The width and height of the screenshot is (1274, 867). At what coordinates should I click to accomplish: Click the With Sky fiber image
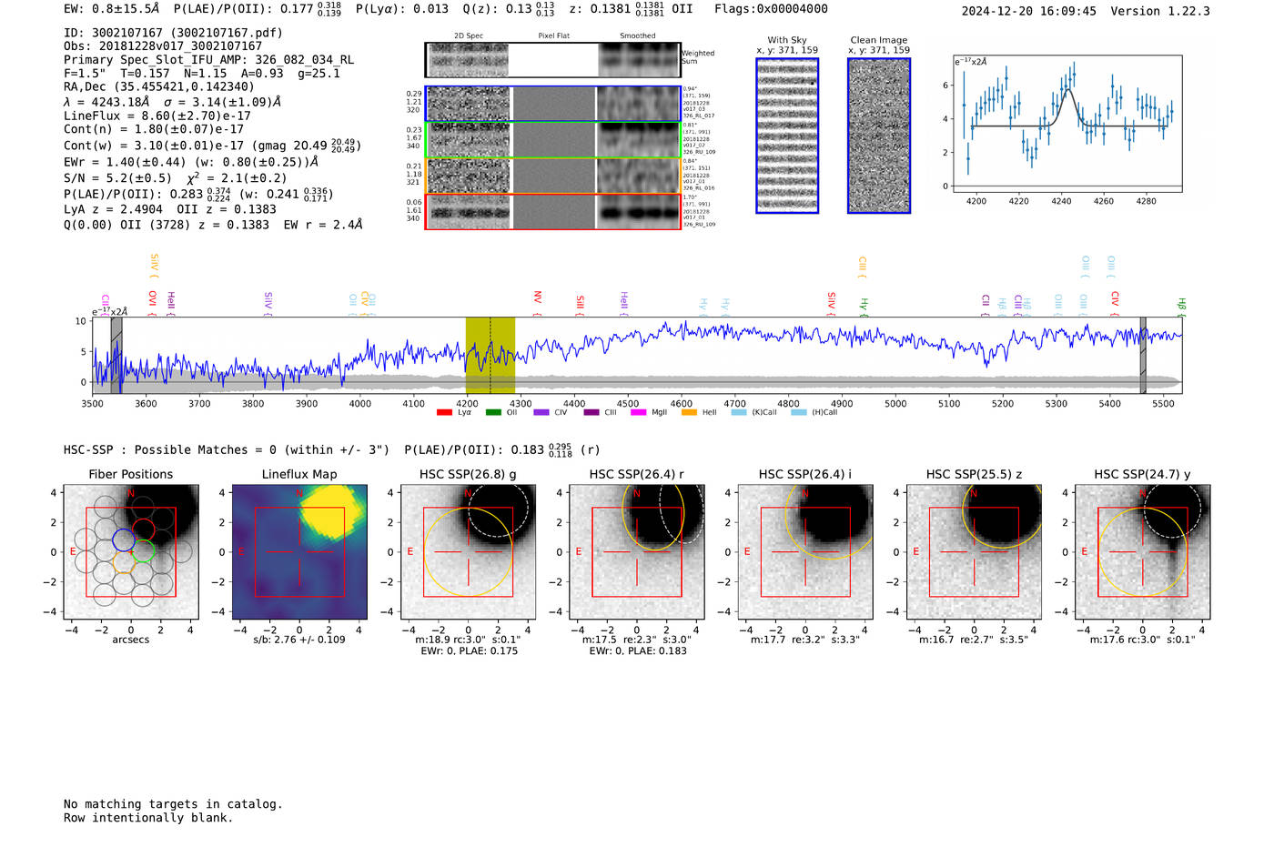[787, 136]
